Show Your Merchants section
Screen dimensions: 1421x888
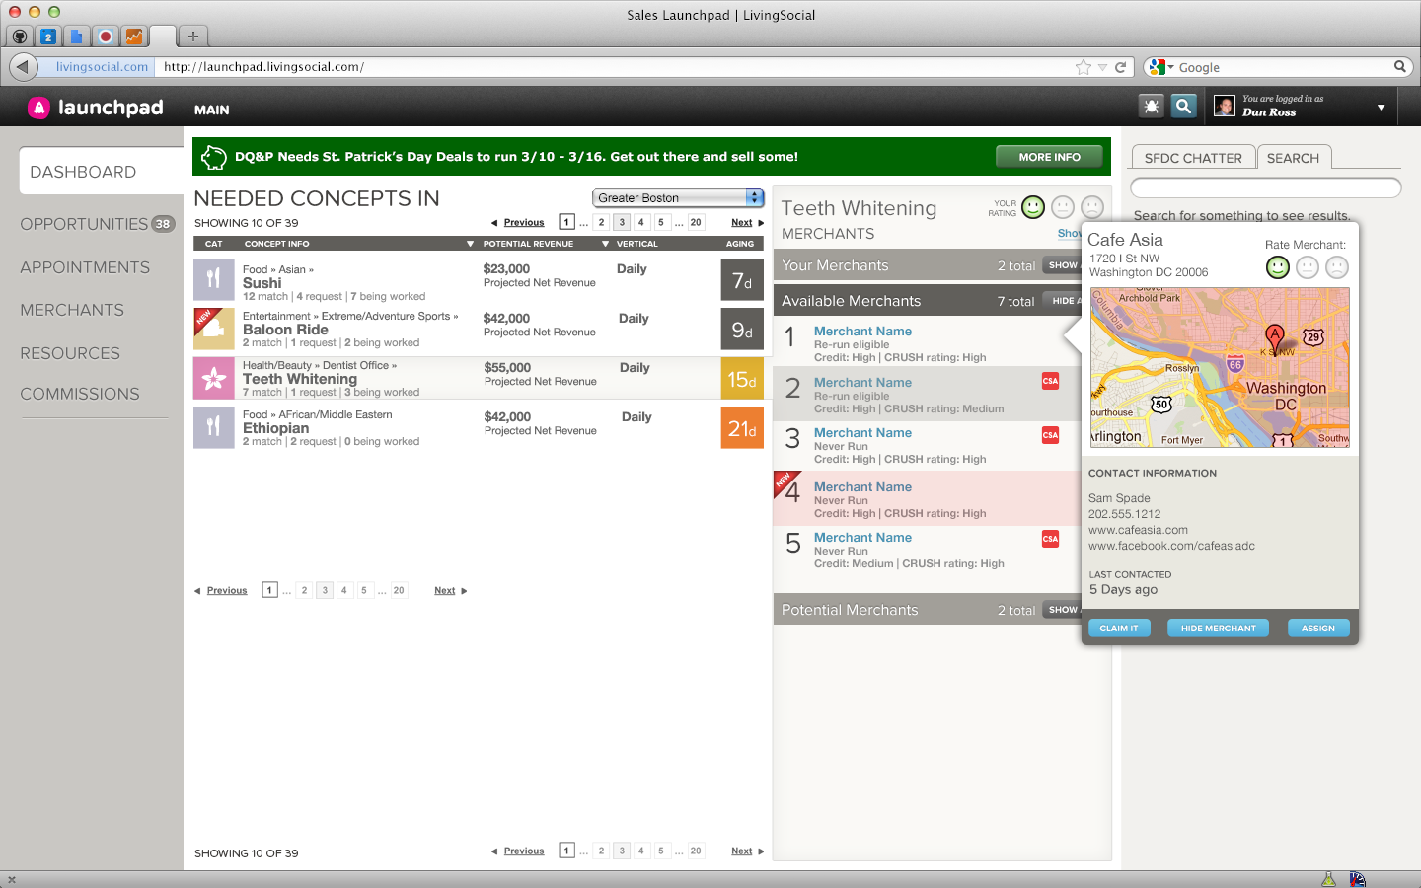click(x=1062, y=265)
